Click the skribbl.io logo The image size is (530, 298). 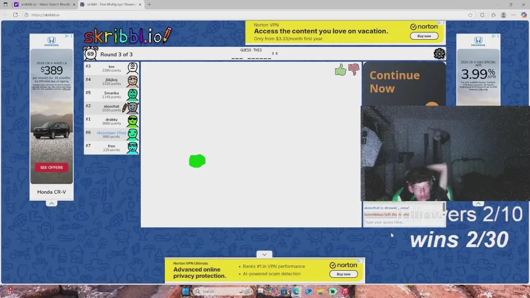[128, 36]
